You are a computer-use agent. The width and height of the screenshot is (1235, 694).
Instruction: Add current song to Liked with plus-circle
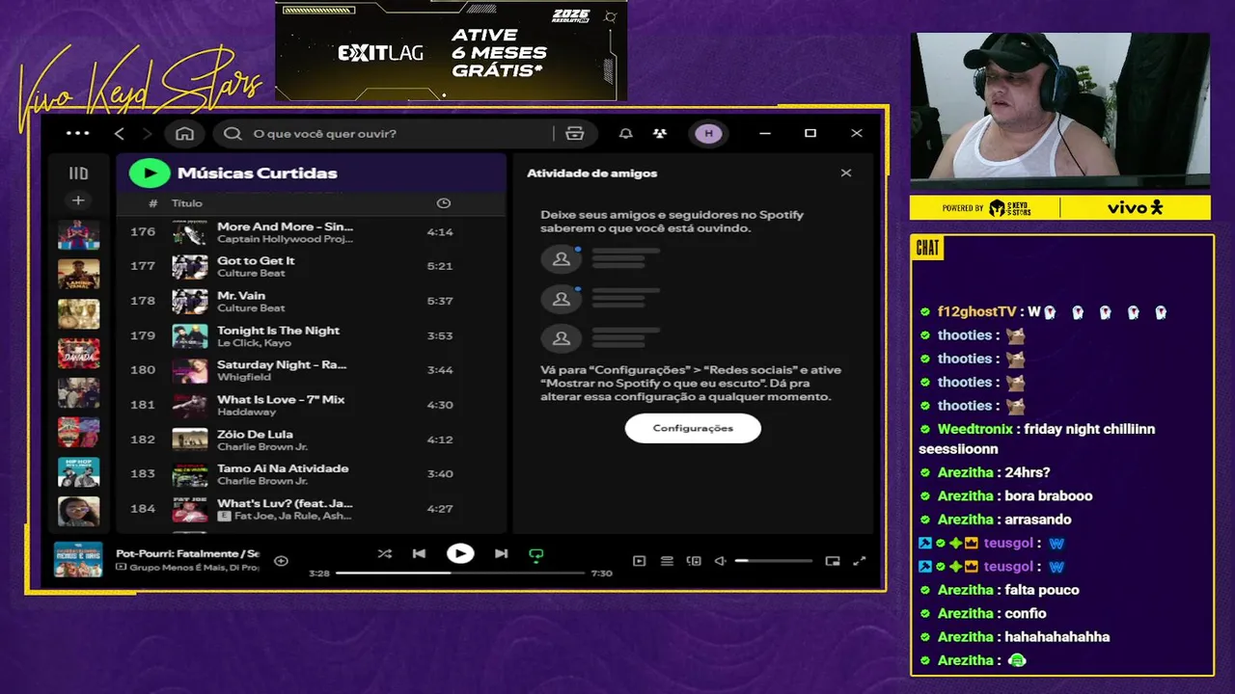pos(281,561)
